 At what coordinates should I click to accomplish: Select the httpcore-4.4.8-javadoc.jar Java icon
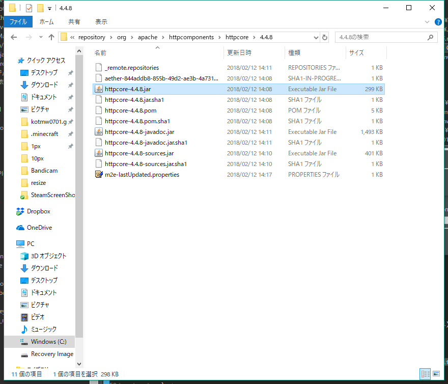[x=99, y=132]
